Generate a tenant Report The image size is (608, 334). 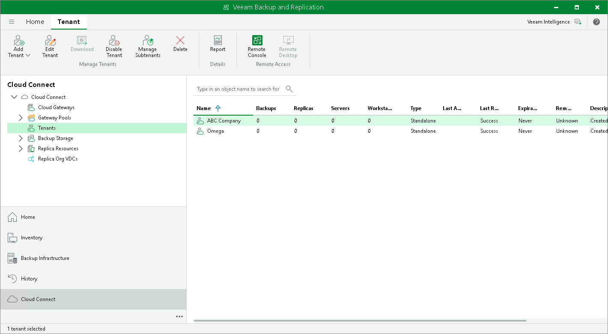click(x=218, y=44)
